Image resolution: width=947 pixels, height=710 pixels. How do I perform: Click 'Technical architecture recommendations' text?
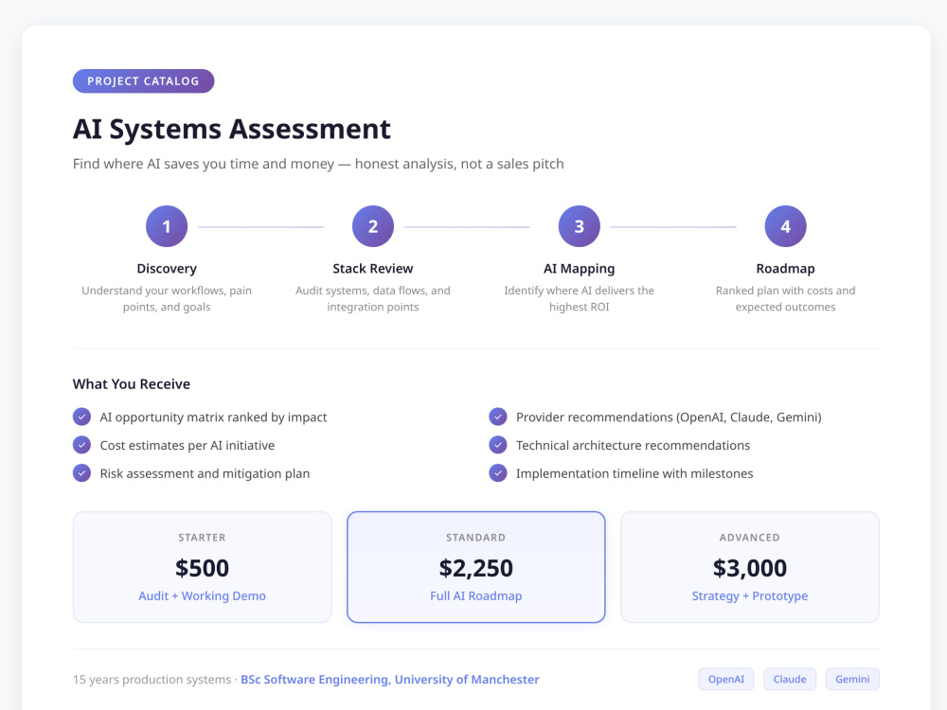click(x=633, y=446)
